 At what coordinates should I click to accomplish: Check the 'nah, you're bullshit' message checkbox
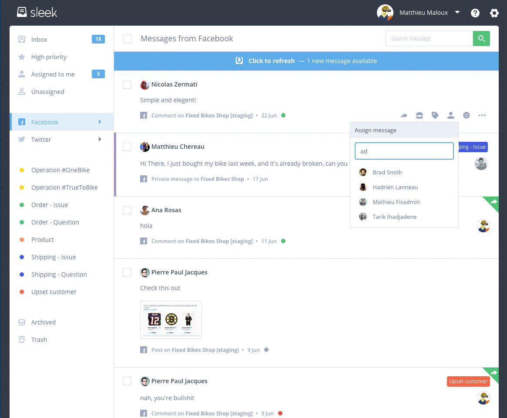tap(127, 381)
